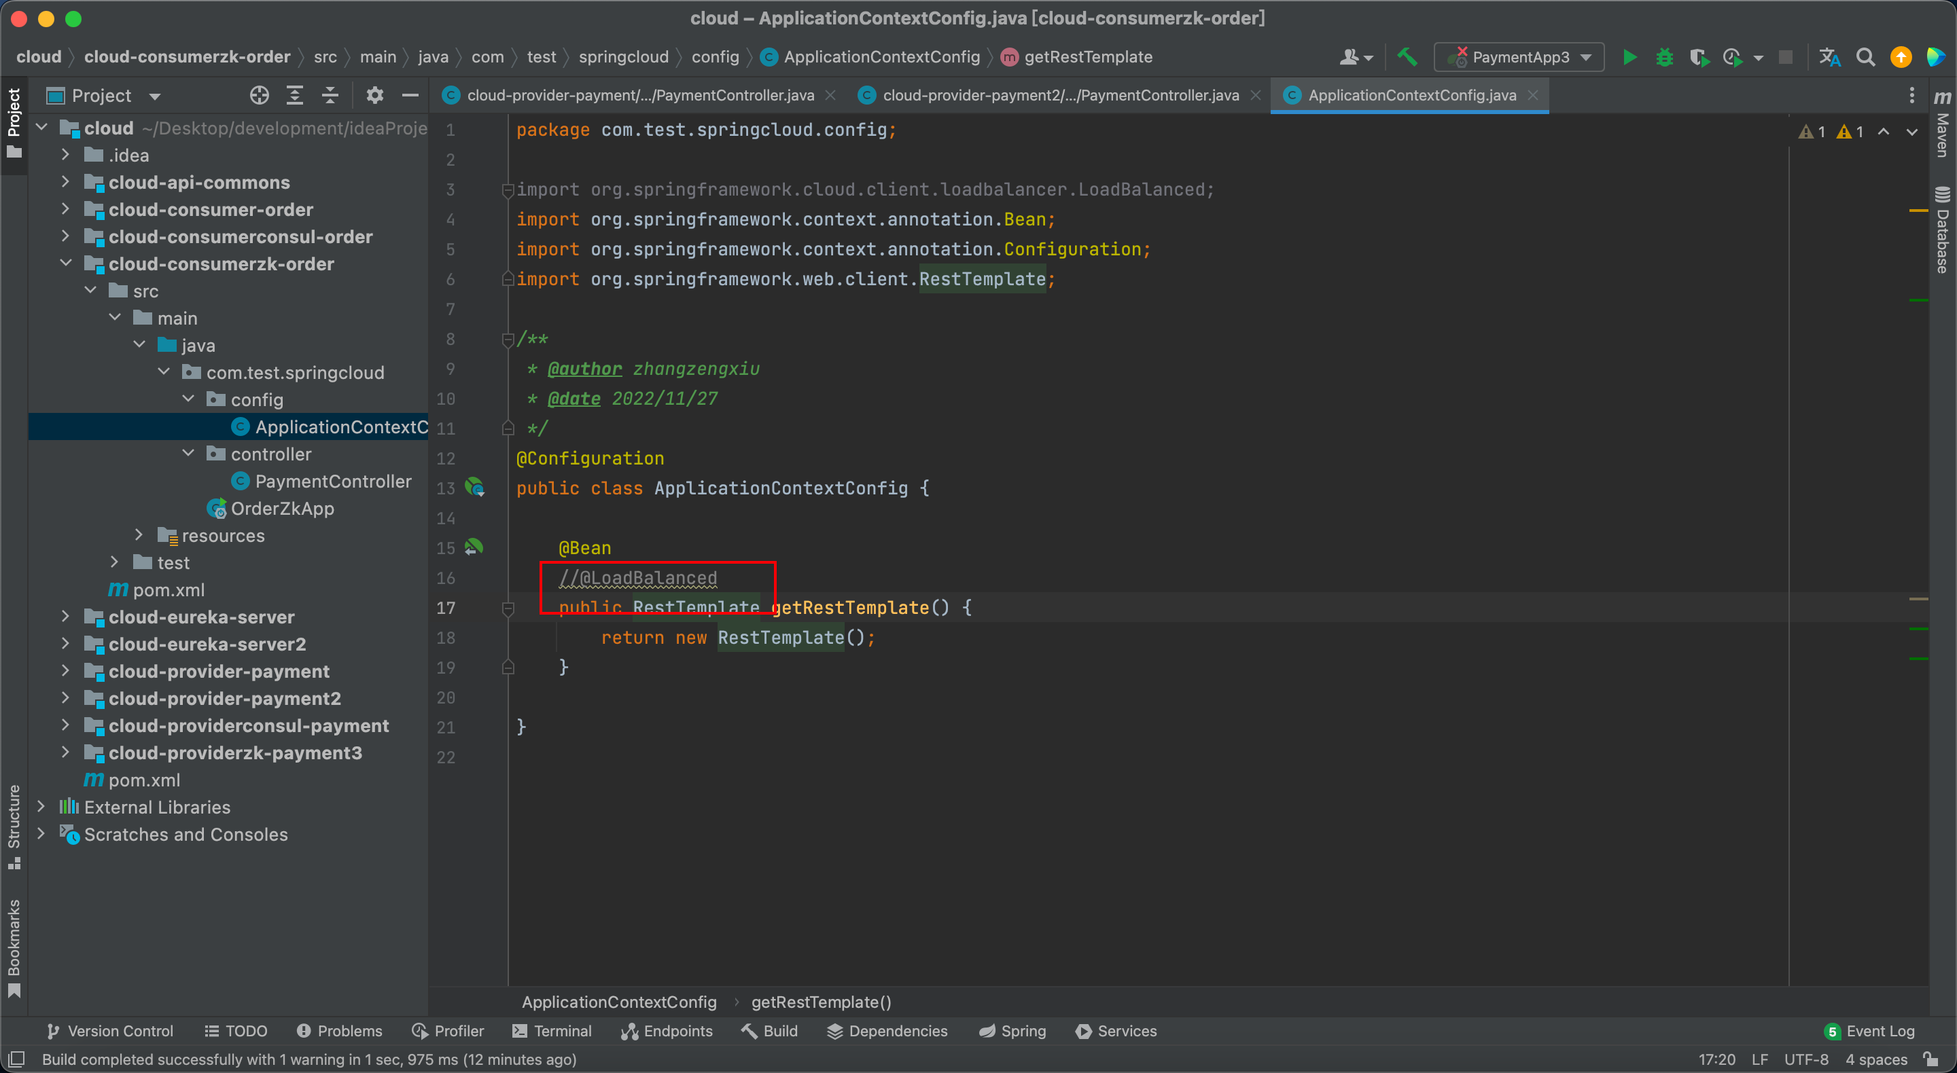Expand the cloud-api-commons module
Image resolution: width=1957 pixels, height=1073 pixels.
point(65,181)
